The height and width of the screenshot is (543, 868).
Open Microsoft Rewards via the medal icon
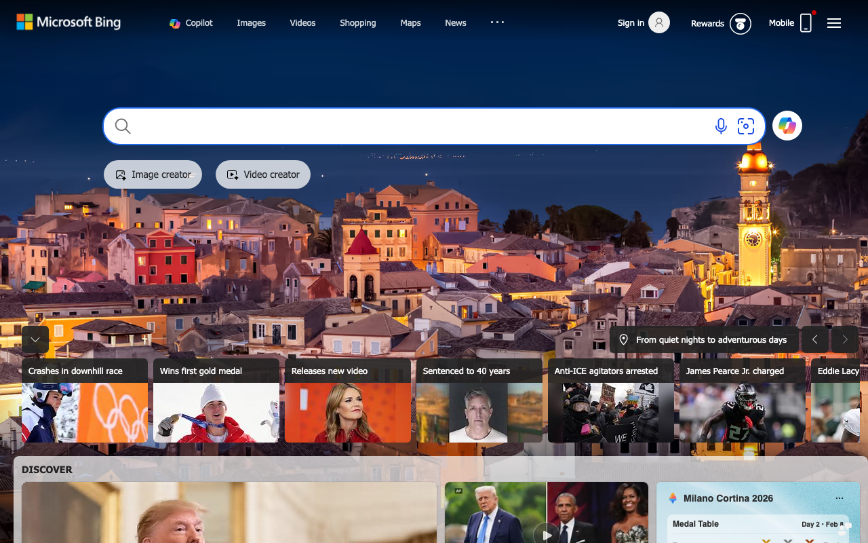pos(741,23)
